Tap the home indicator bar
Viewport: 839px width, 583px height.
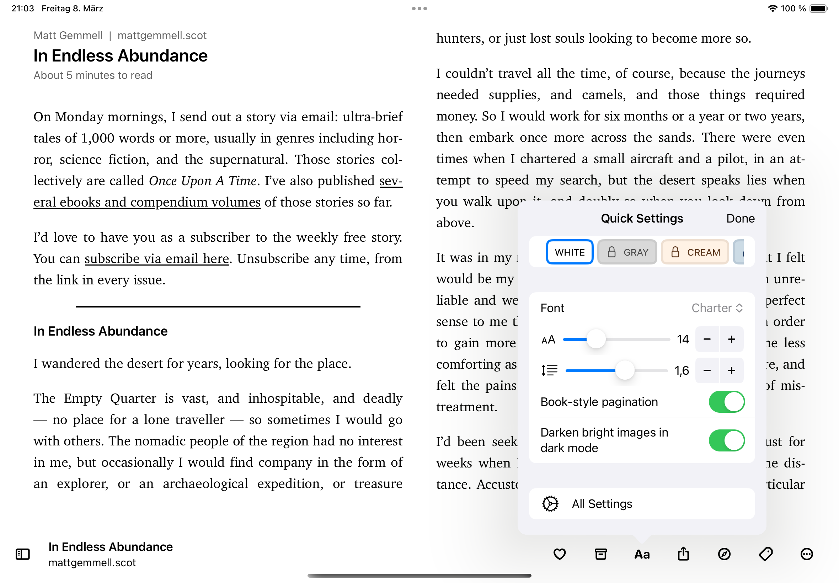419,576
